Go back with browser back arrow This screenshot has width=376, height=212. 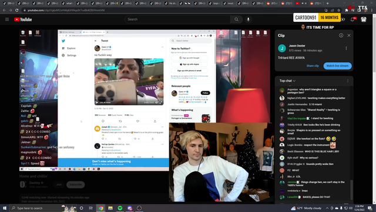click(x=4, y=11)
